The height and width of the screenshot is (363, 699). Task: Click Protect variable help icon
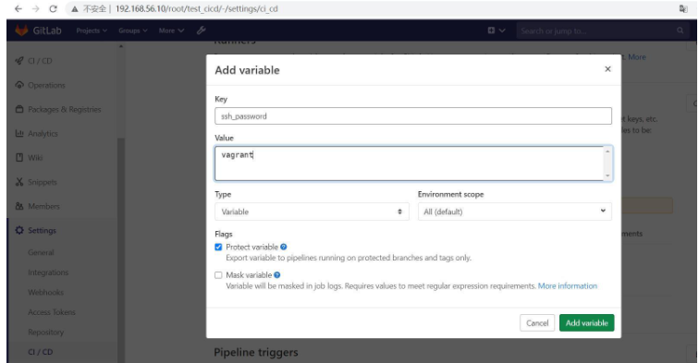click(284, 247)
